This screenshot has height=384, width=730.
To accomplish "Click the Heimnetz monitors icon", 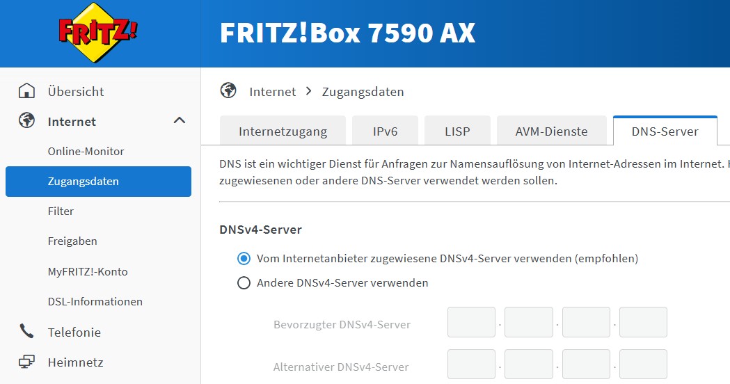I will 26,362.
